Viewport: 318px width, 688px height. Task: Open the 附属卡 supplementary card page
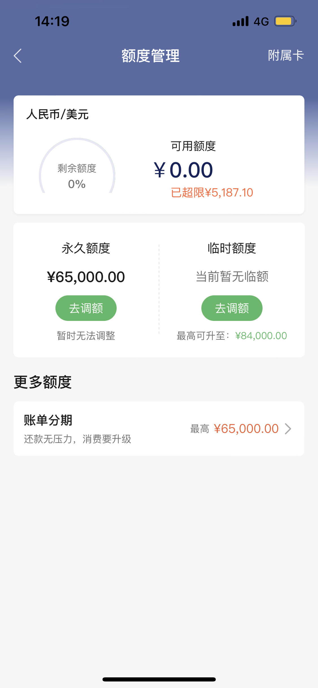tap(286, 55)
